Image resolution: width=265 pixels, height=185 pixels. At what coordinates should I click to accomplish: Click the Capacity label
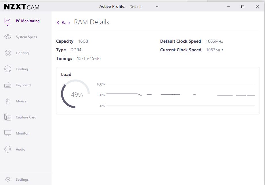pyautogui.click(x=65, y=41)
